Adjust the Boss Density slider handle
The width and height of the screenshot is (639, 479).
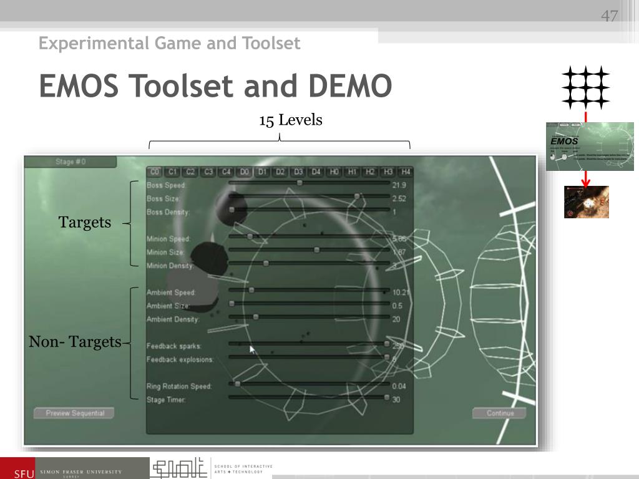coord(232,210)
